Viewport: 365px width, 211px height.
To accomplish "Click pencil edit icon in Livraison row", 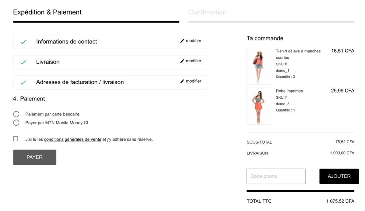I will coord(182,61).
